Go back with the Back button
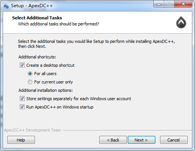 [113, 140]
